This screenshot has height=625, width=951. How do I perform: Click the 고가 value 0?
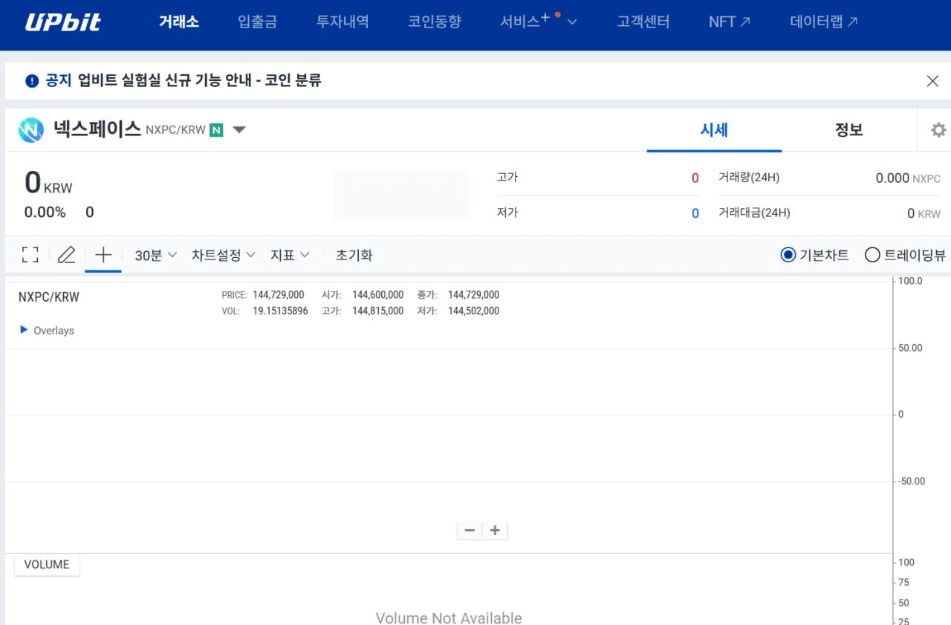(695, 178)
